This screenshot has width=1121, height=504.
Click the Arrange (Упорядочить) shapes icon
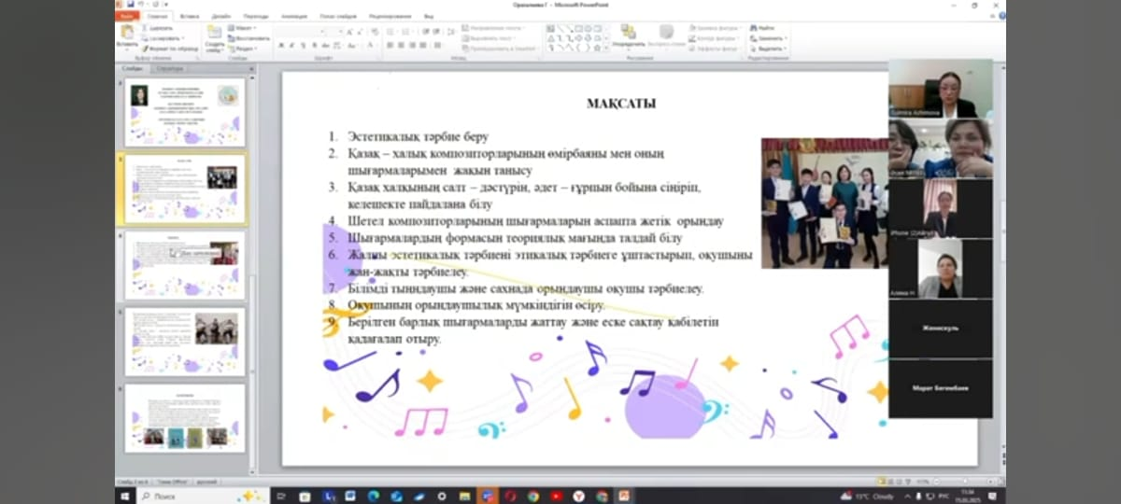click(x=629, y=34)
